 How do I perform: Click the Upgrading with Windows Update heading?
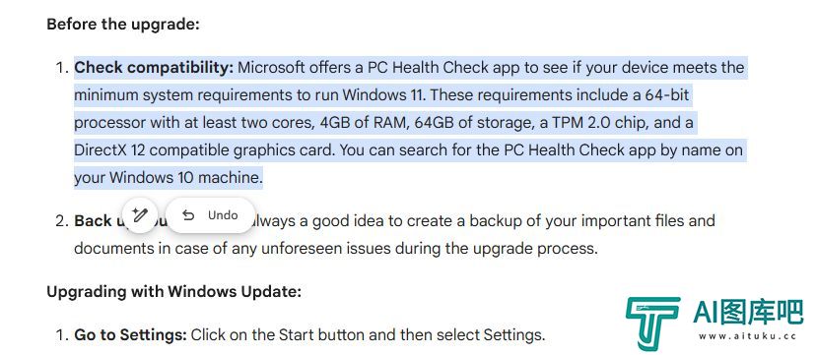(173, 292)
